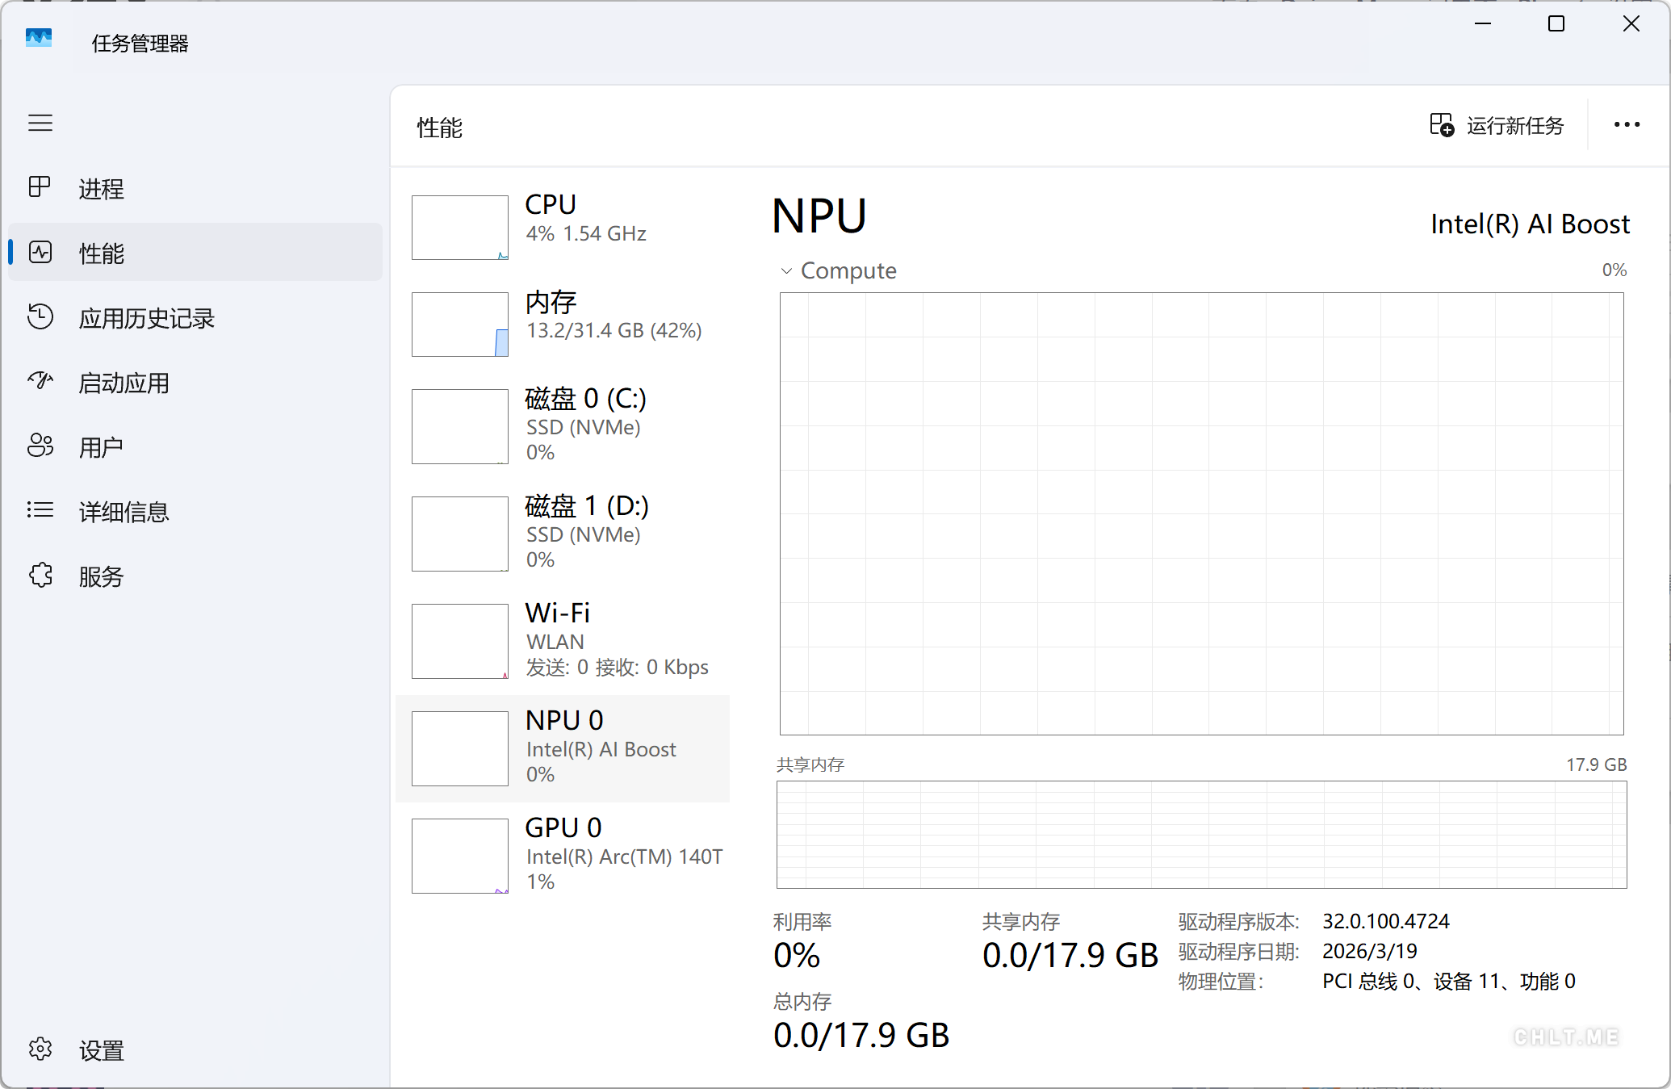Close the Task Manager window
This screenshot has height=1089, width=1671.
click(1631, 24)
